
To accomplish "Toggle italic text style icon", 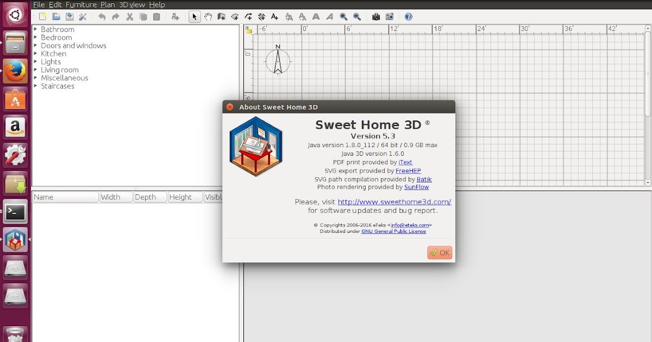I will coord(329,17).
